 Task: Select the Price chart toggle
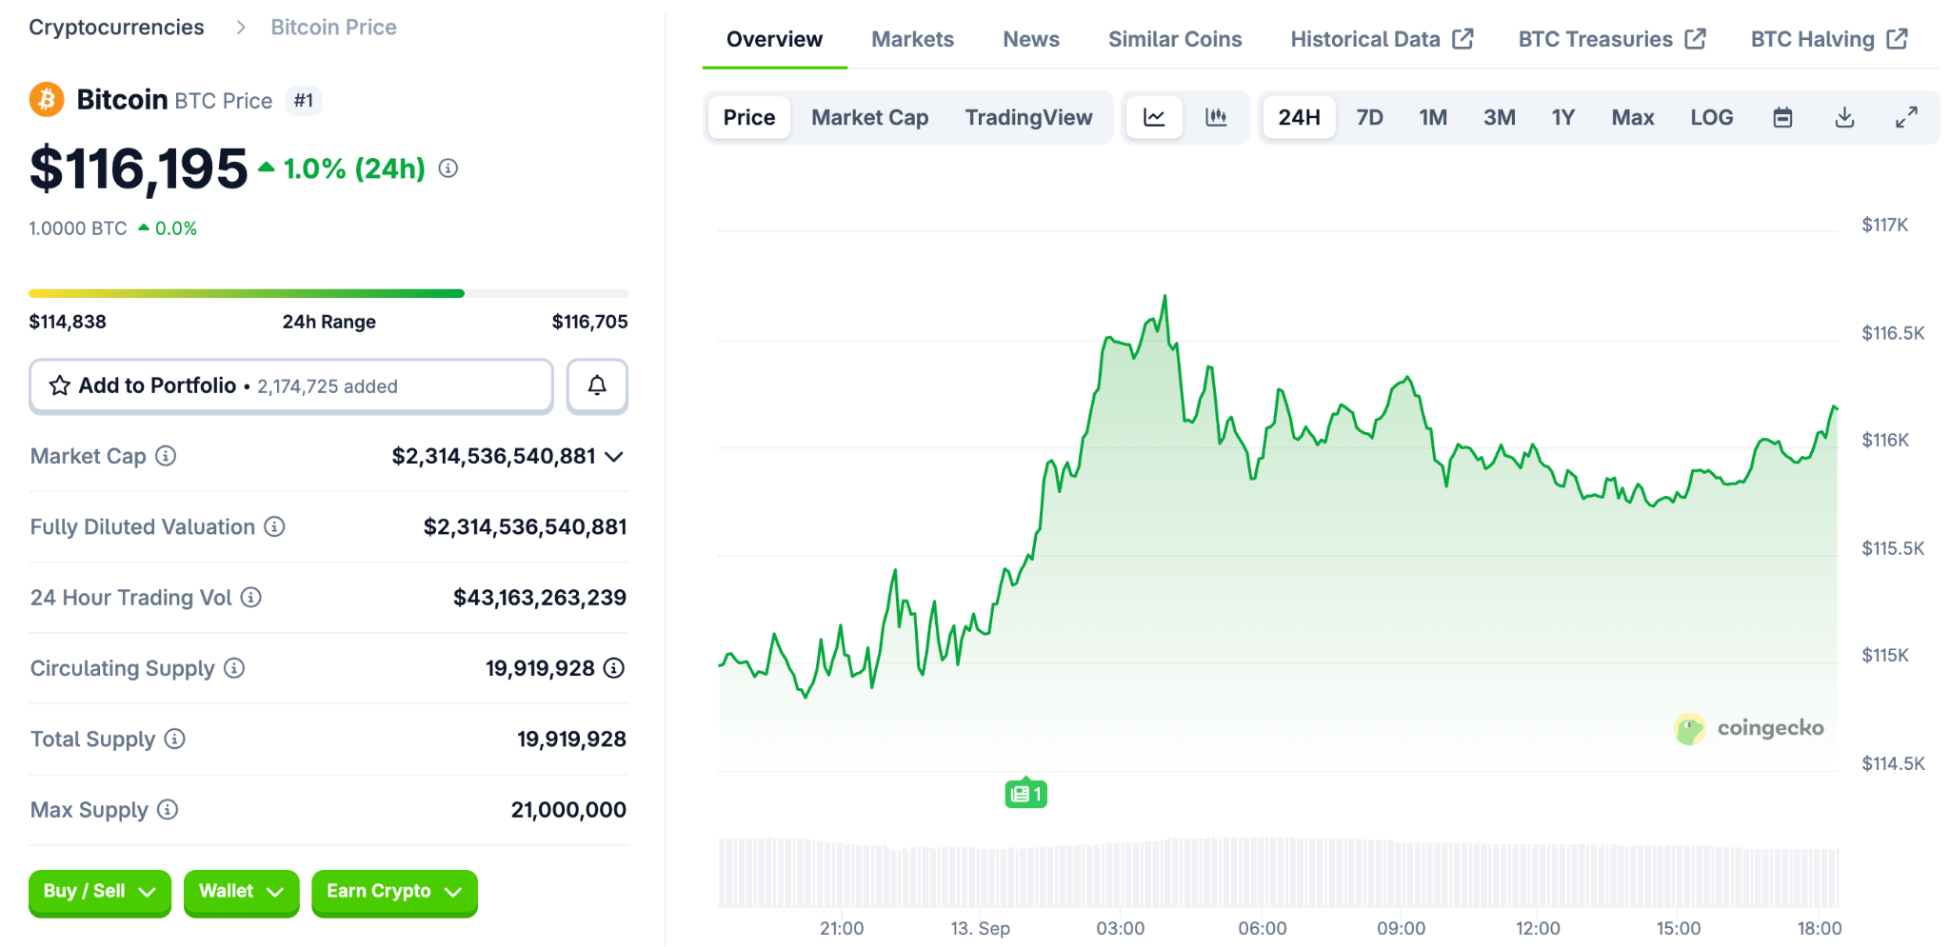(749, 117)
